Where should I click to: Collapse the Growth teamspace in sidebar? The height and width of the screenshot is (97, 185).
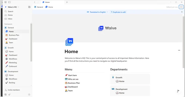tap(11, 48)
